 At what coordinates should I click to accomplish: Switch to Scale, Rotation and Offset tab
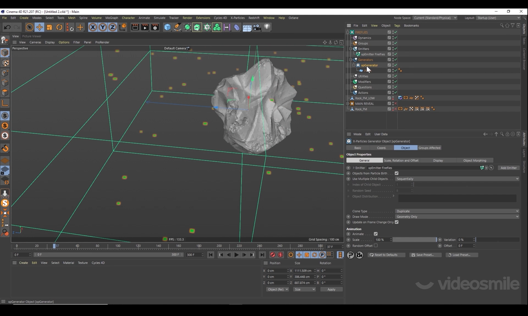click(401, 160)
